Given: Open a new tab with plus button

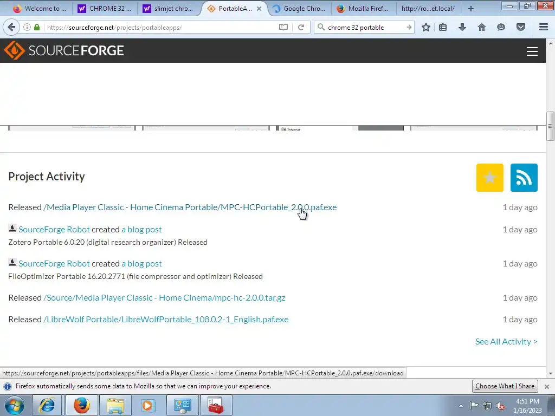Looking at the screenshot, I should click(471, 9).
